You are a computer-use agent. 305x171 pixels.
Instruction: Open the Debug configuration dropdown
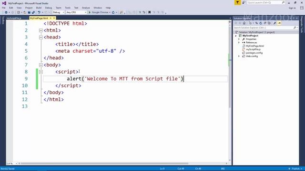pos(58,12)
